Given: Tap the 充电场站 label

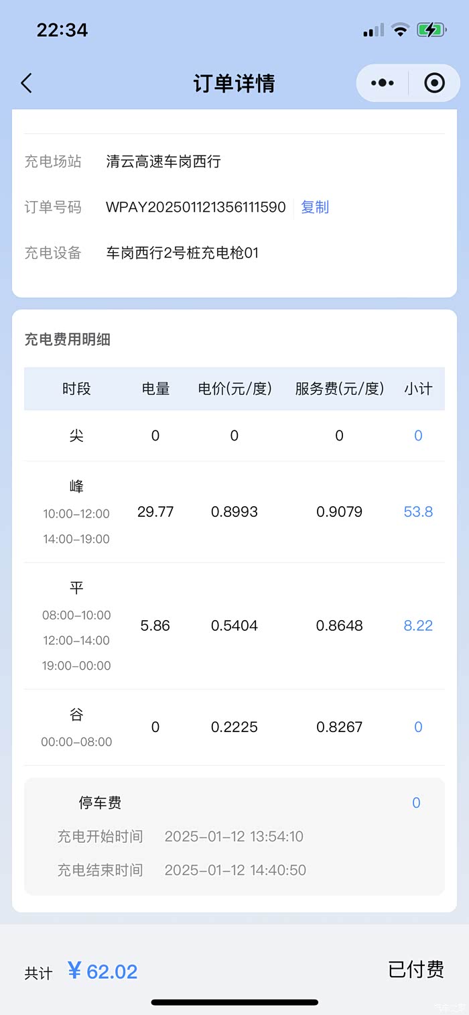Looking at the screenshot, I should point(53,162).
